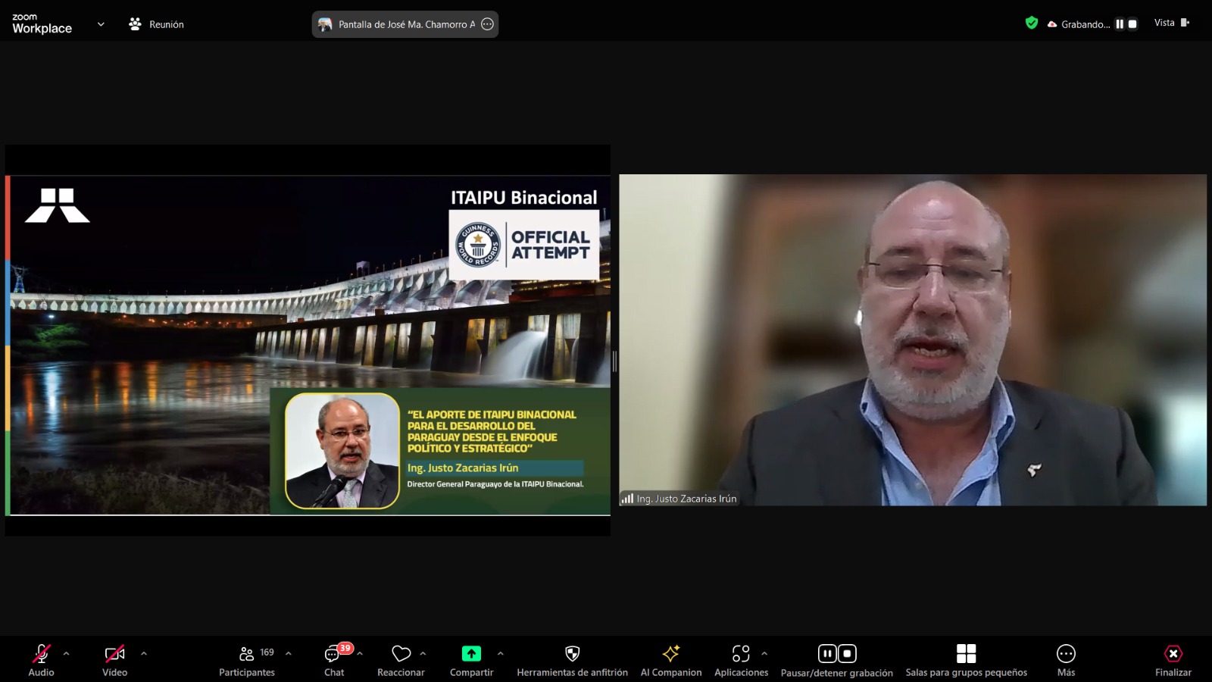1212x682 pixels.
Task: Pause recording in the bottom toolbar
Action: point(827,653)
